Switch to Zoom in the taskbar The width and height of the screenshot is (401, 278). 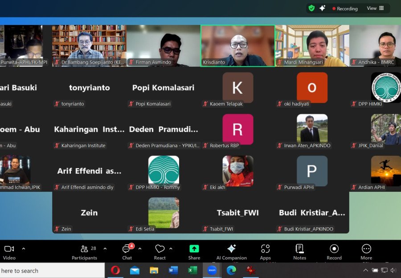pyautogui.click(x=212, y=270)
